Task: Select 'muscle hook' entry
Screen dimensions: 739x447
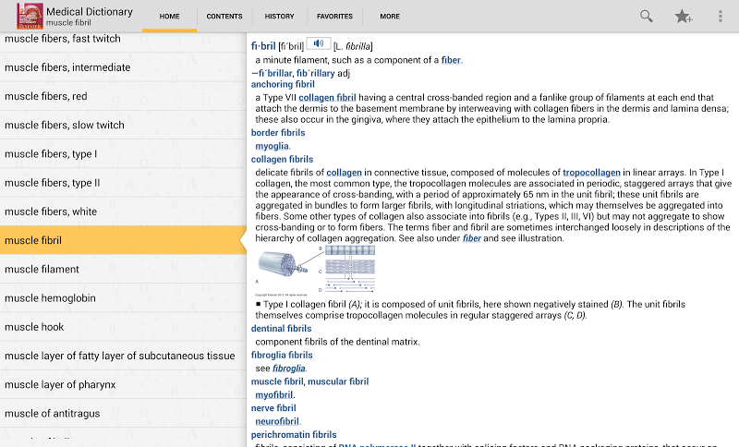Action: [123, 327]
